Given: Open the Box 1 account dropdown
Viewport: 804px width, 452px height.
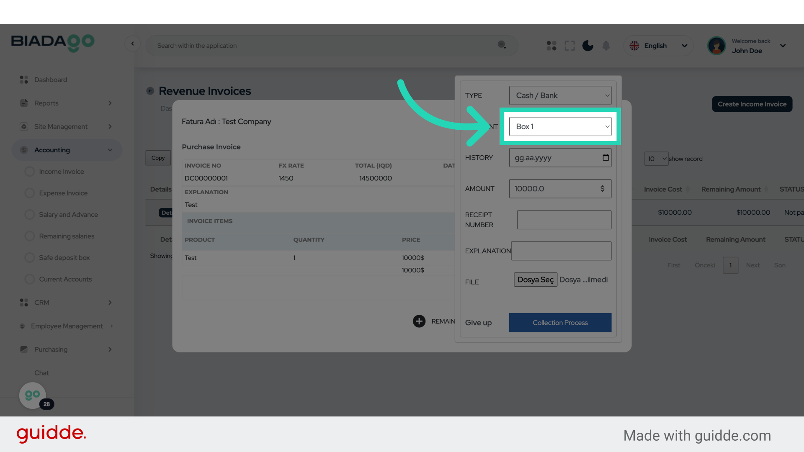Looking at the screenshot, I should [560, 126].
